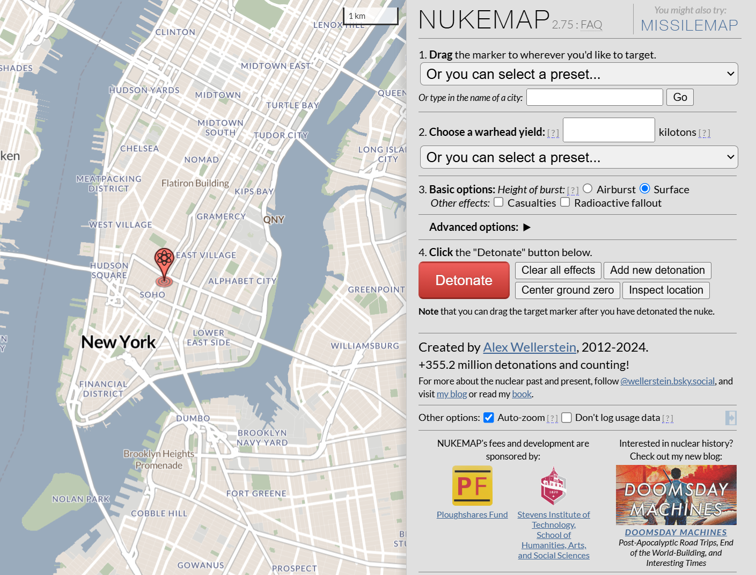Click Add new detonation button
756x575 pixels.
coord(657,271)
